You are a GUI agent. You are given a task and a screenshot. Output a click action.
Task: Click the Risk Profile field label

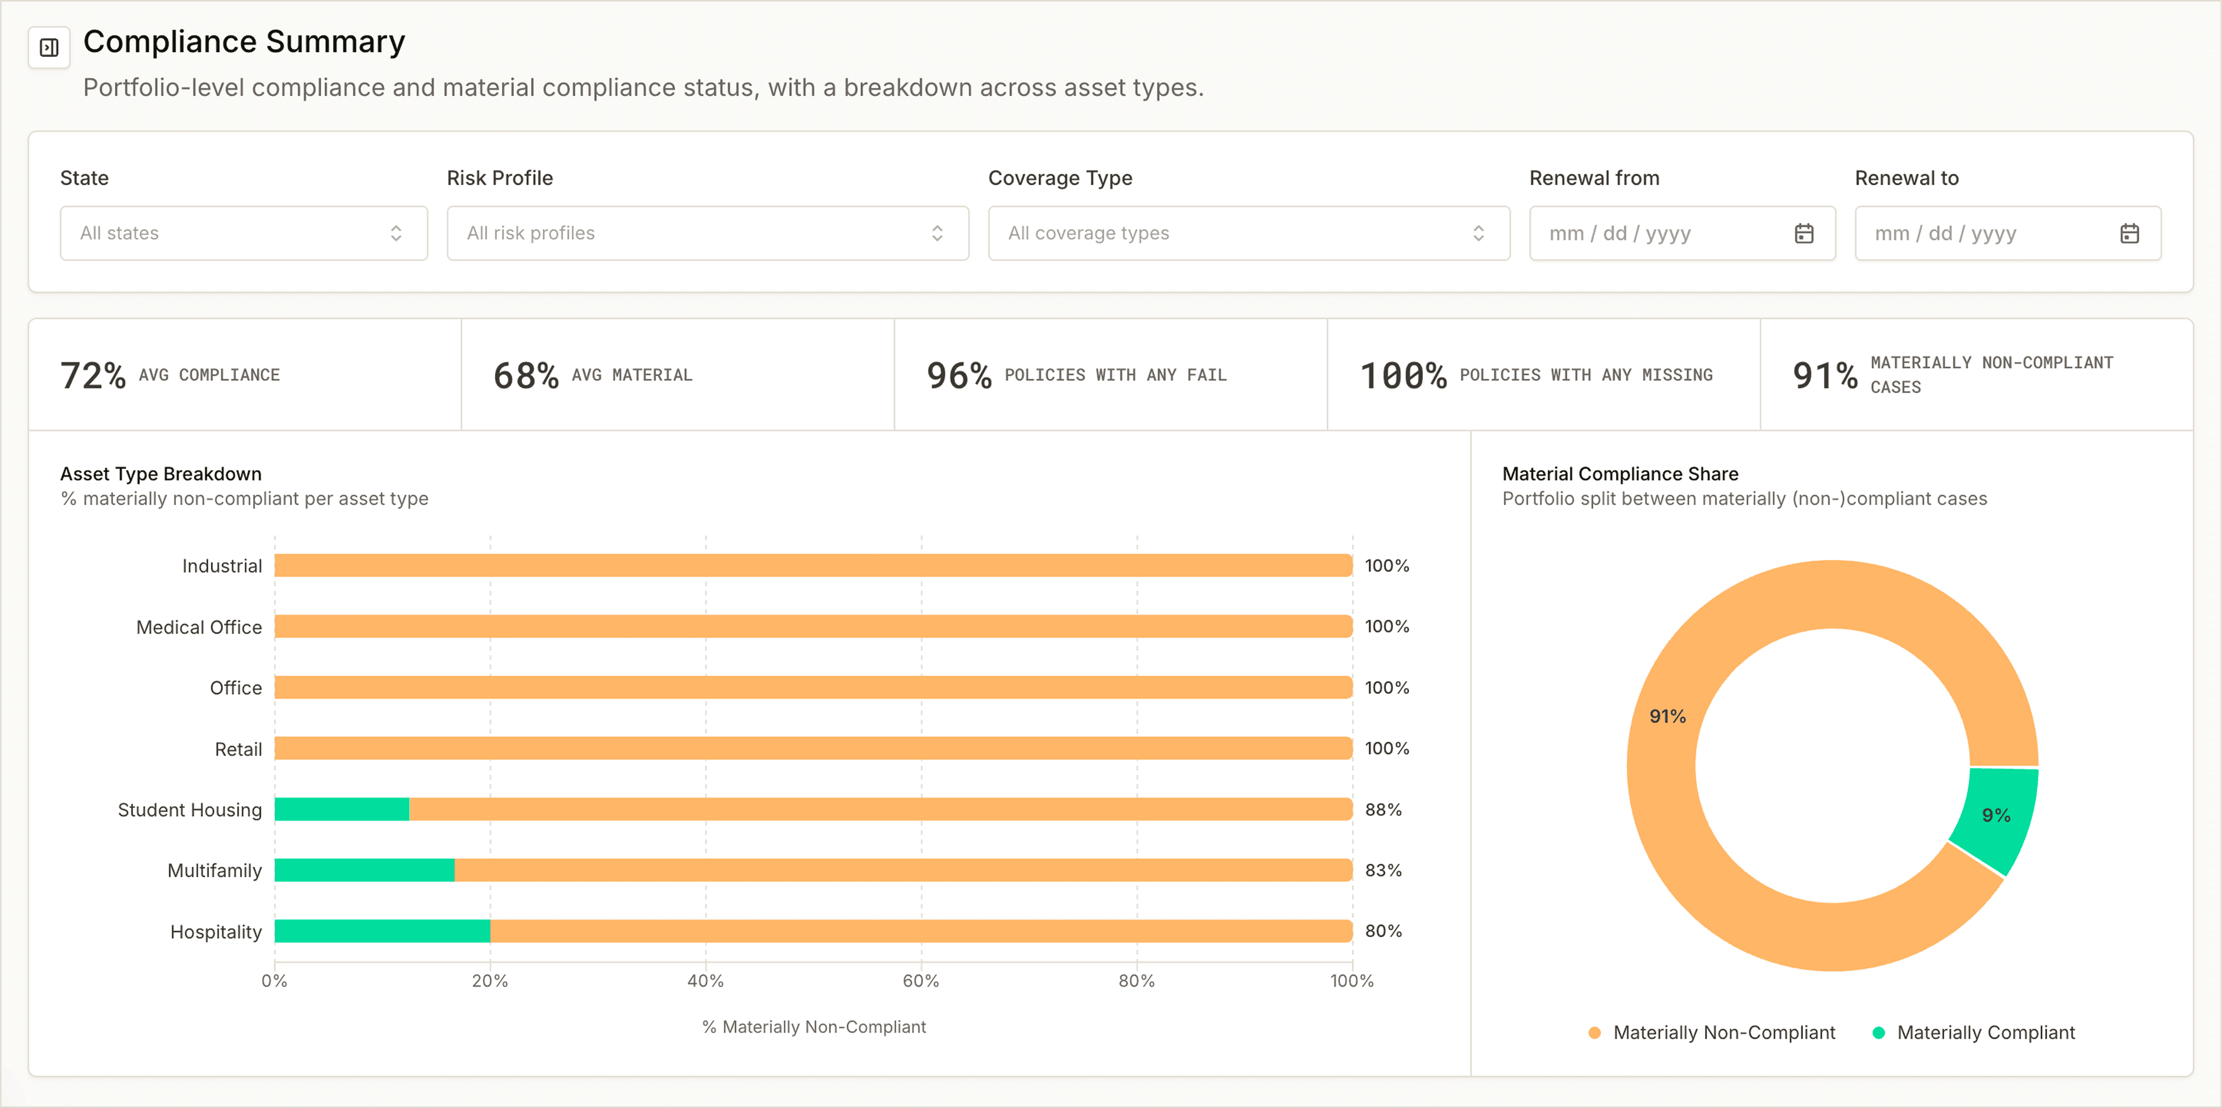click(499, 178)
